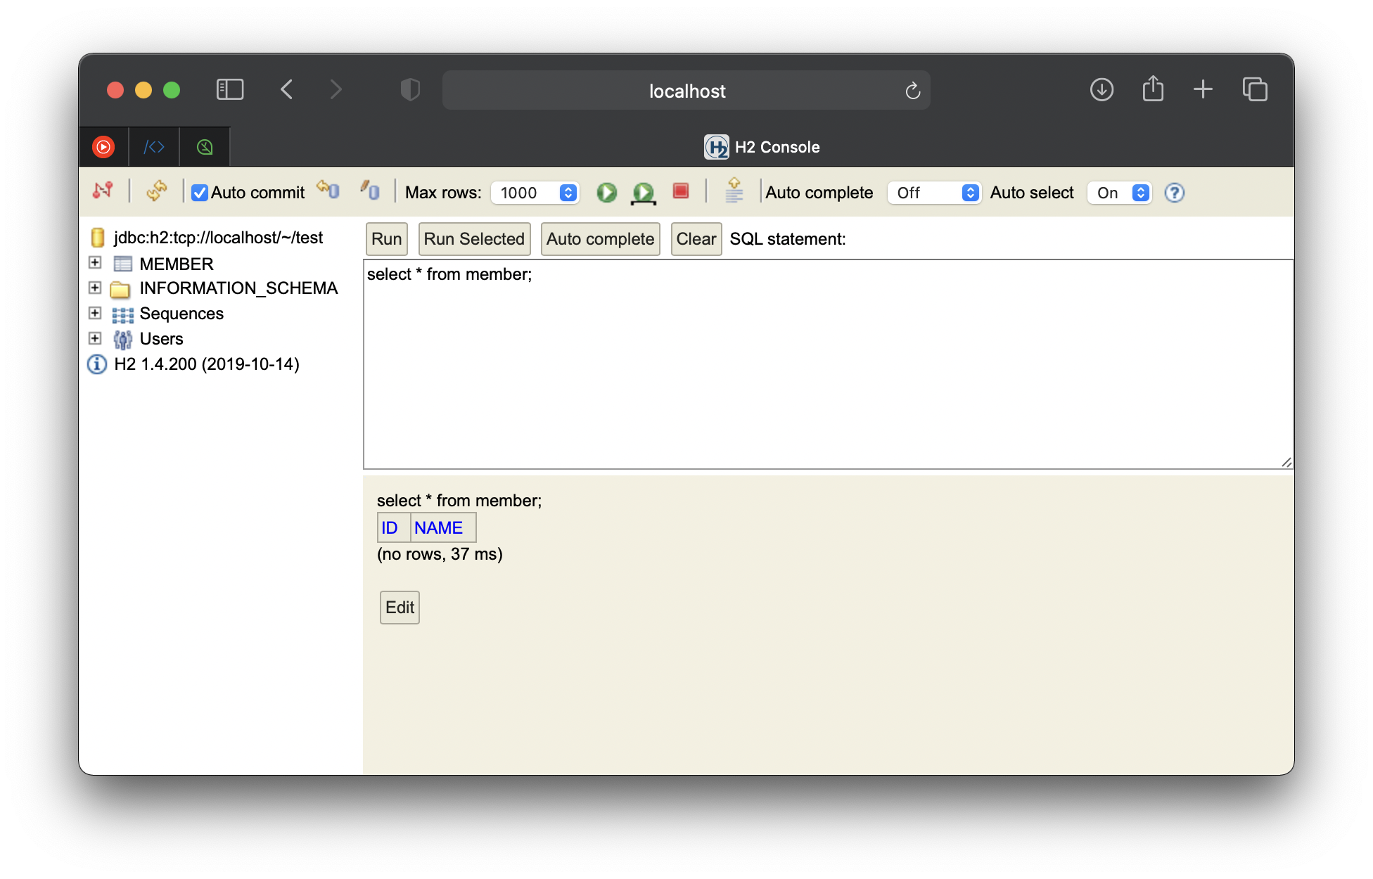
Task: Open the Auto complete dropdown set to Off
Action: point(971,192)
